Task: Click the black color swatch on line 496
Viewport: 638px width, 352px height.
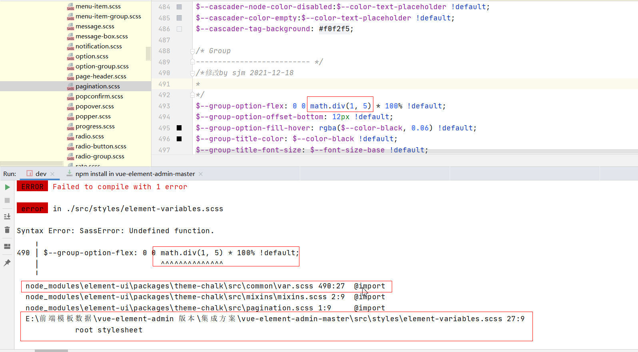Action: [179, 139]
